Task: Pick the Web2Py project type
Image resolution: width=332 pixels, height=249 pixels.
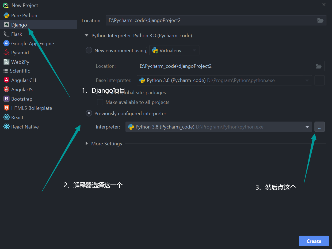Action: coord(39,62)
